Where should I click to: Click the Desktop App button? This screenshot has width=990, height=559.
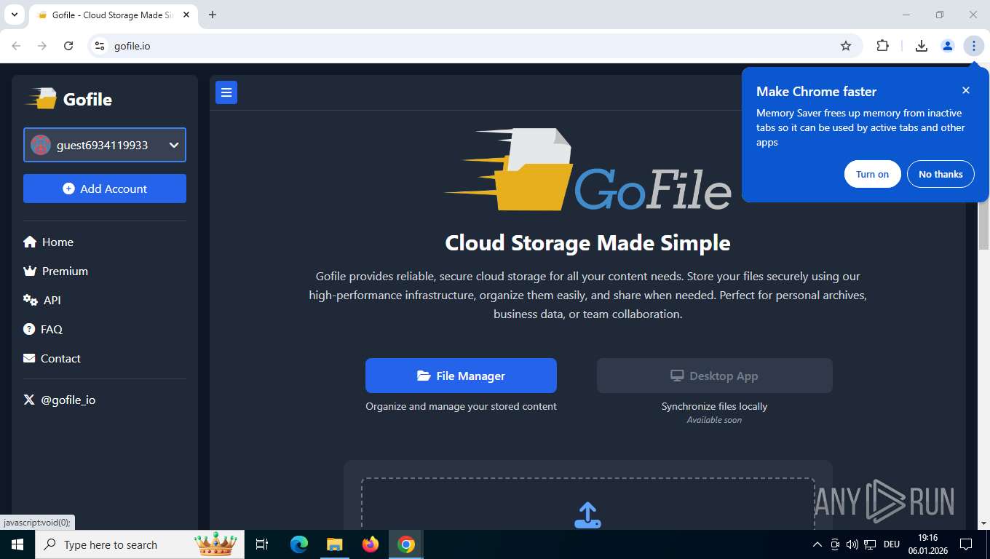pyautogui.click(x=714, y=376)
